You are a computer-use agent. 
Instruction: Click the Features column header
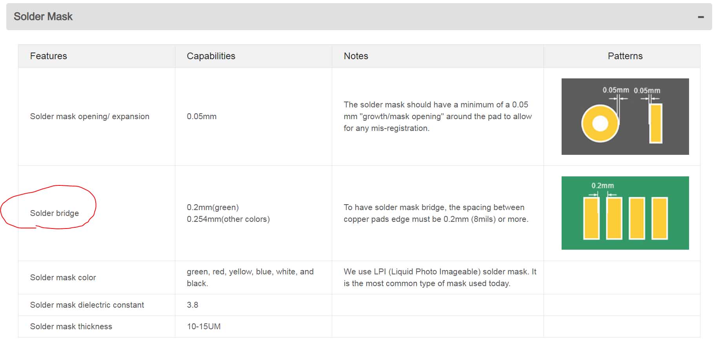49,56
